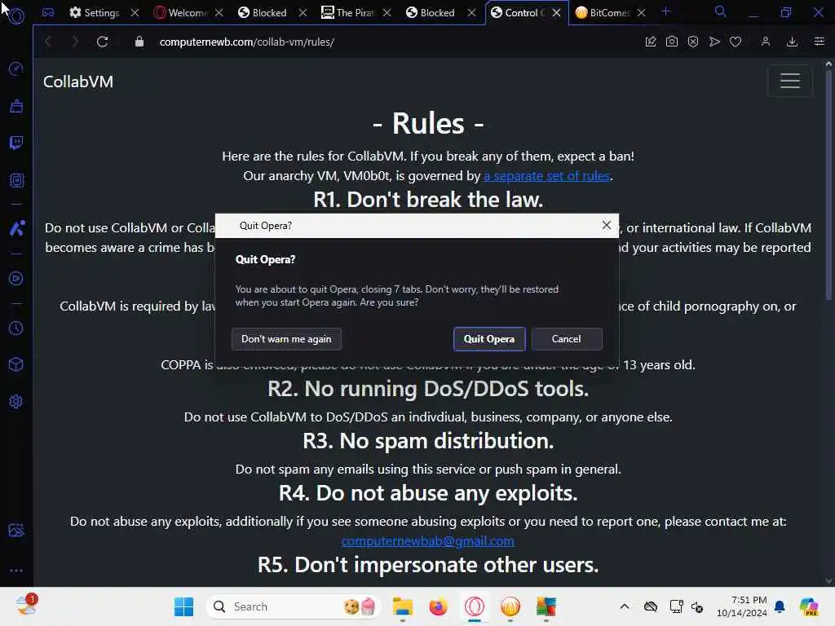Open the edit snapshot toolbar icon

pyautogui.click(x=650, y=42)
